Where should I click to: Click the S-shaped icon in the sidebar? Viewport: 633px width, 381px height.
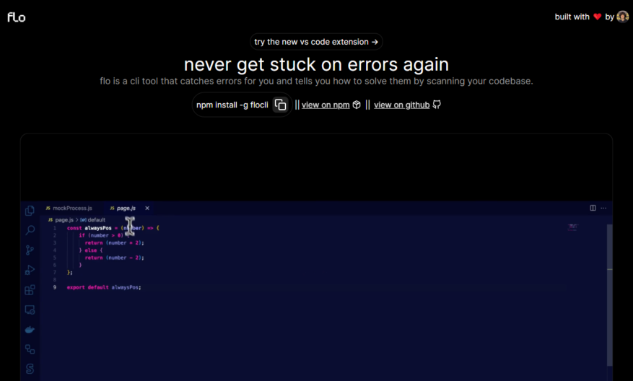(x=30, y=369)
